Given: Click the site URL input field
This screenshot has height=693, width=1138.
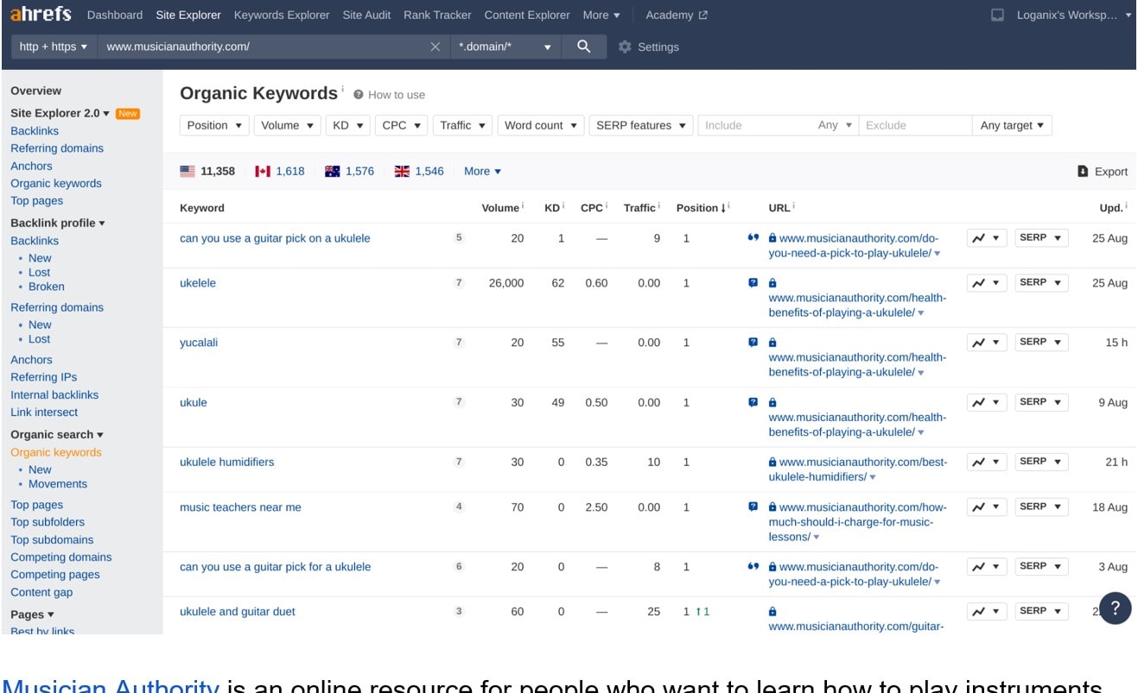Looking at the screenshot, I should pyautogui.click(x=264, y=47).
